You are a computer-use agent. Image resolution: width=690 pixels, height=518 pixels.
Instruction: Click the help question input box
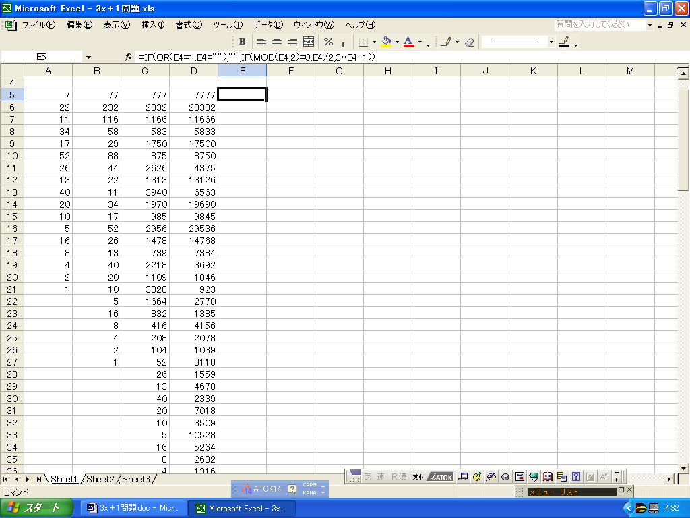[x=600, y=24]
